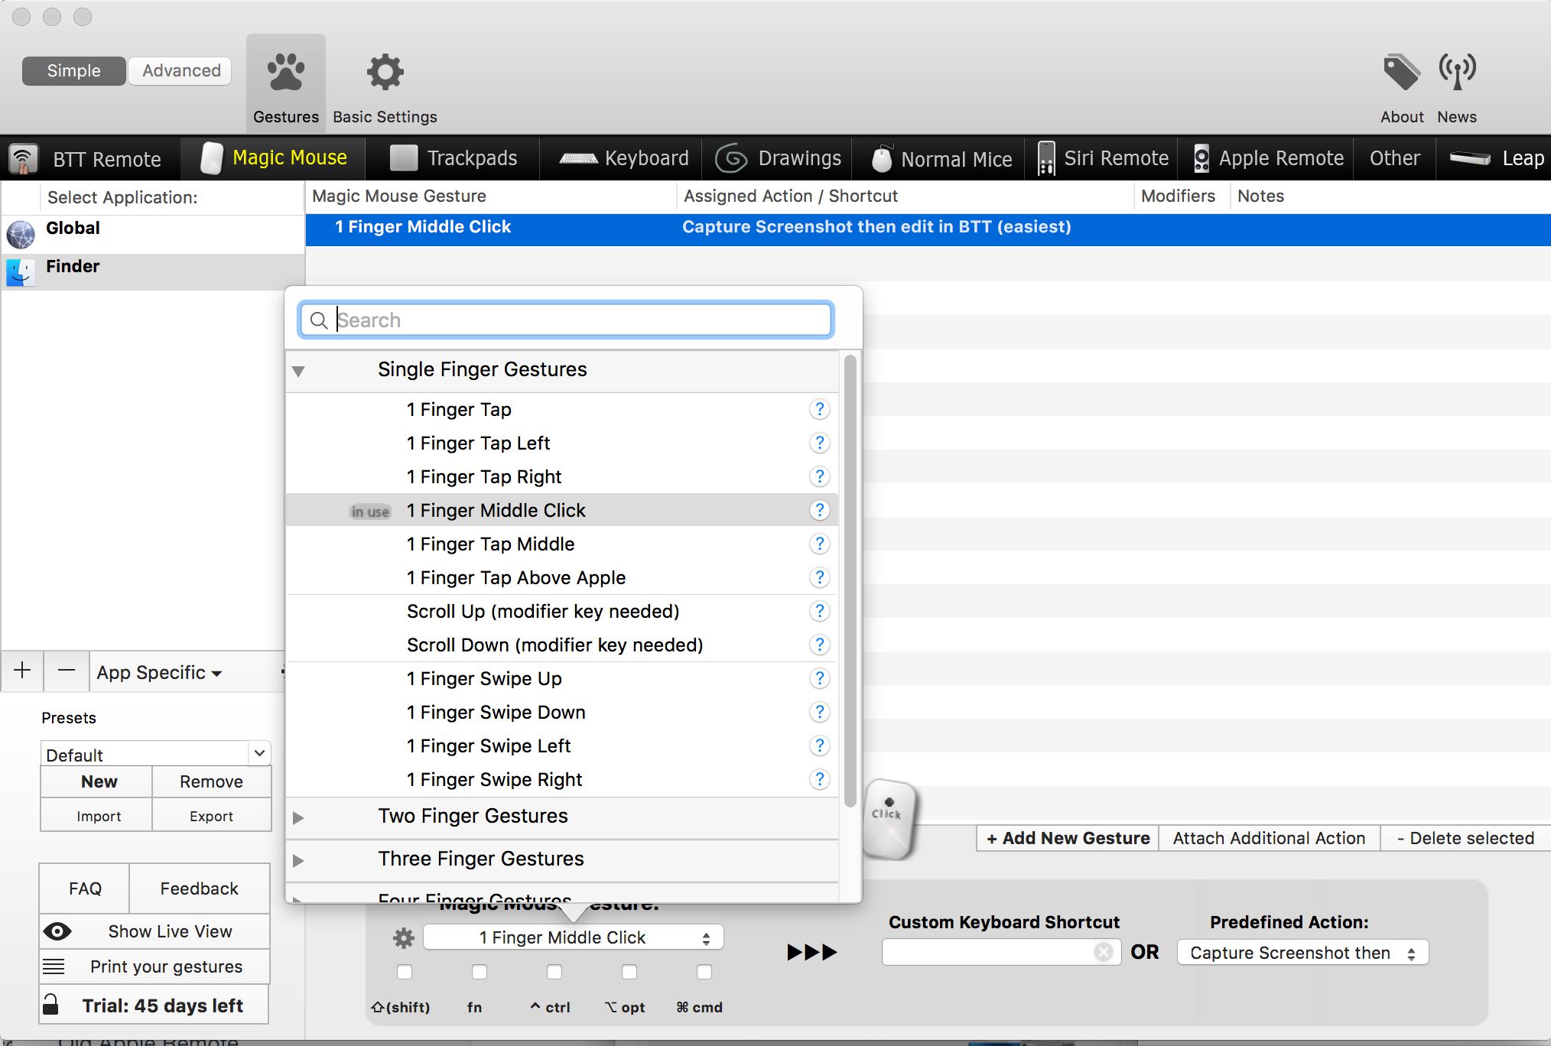Toggle the shift modifier checkbox

click(405, 972)
